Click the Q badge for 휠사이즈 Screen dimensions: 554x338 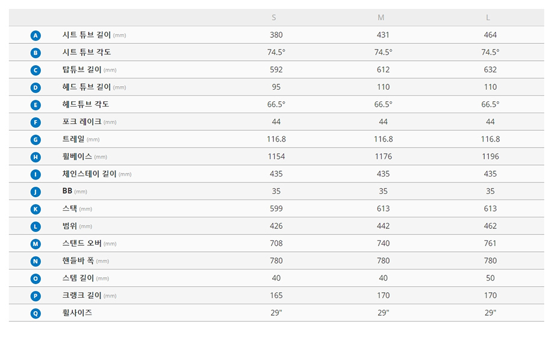tap(36, 313)
